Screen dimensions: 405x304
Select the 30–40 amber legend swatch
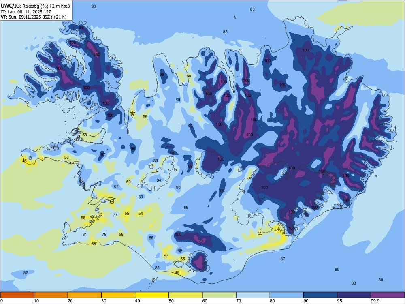tap(118, 295)
